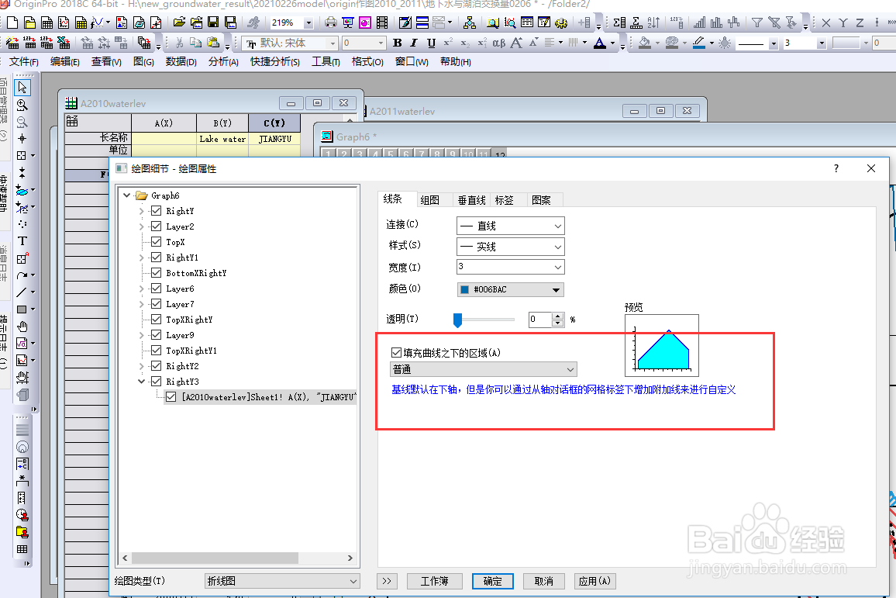
Task: Open the fill type dropdown showing 普通
Action: click(x=484, y=369)
